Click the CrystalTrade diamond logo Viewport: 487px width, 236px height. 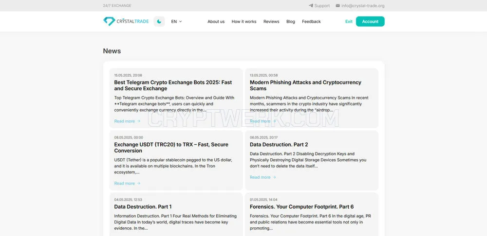pos(109,21)
